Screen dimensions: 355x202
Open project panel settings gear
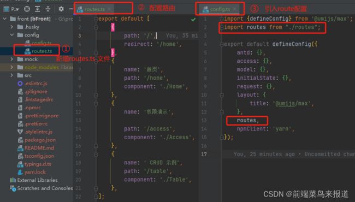pyautogui.click(x=61, y=9)
